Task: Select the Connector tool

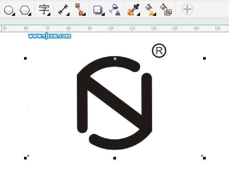Action: [x=79, y=9]
